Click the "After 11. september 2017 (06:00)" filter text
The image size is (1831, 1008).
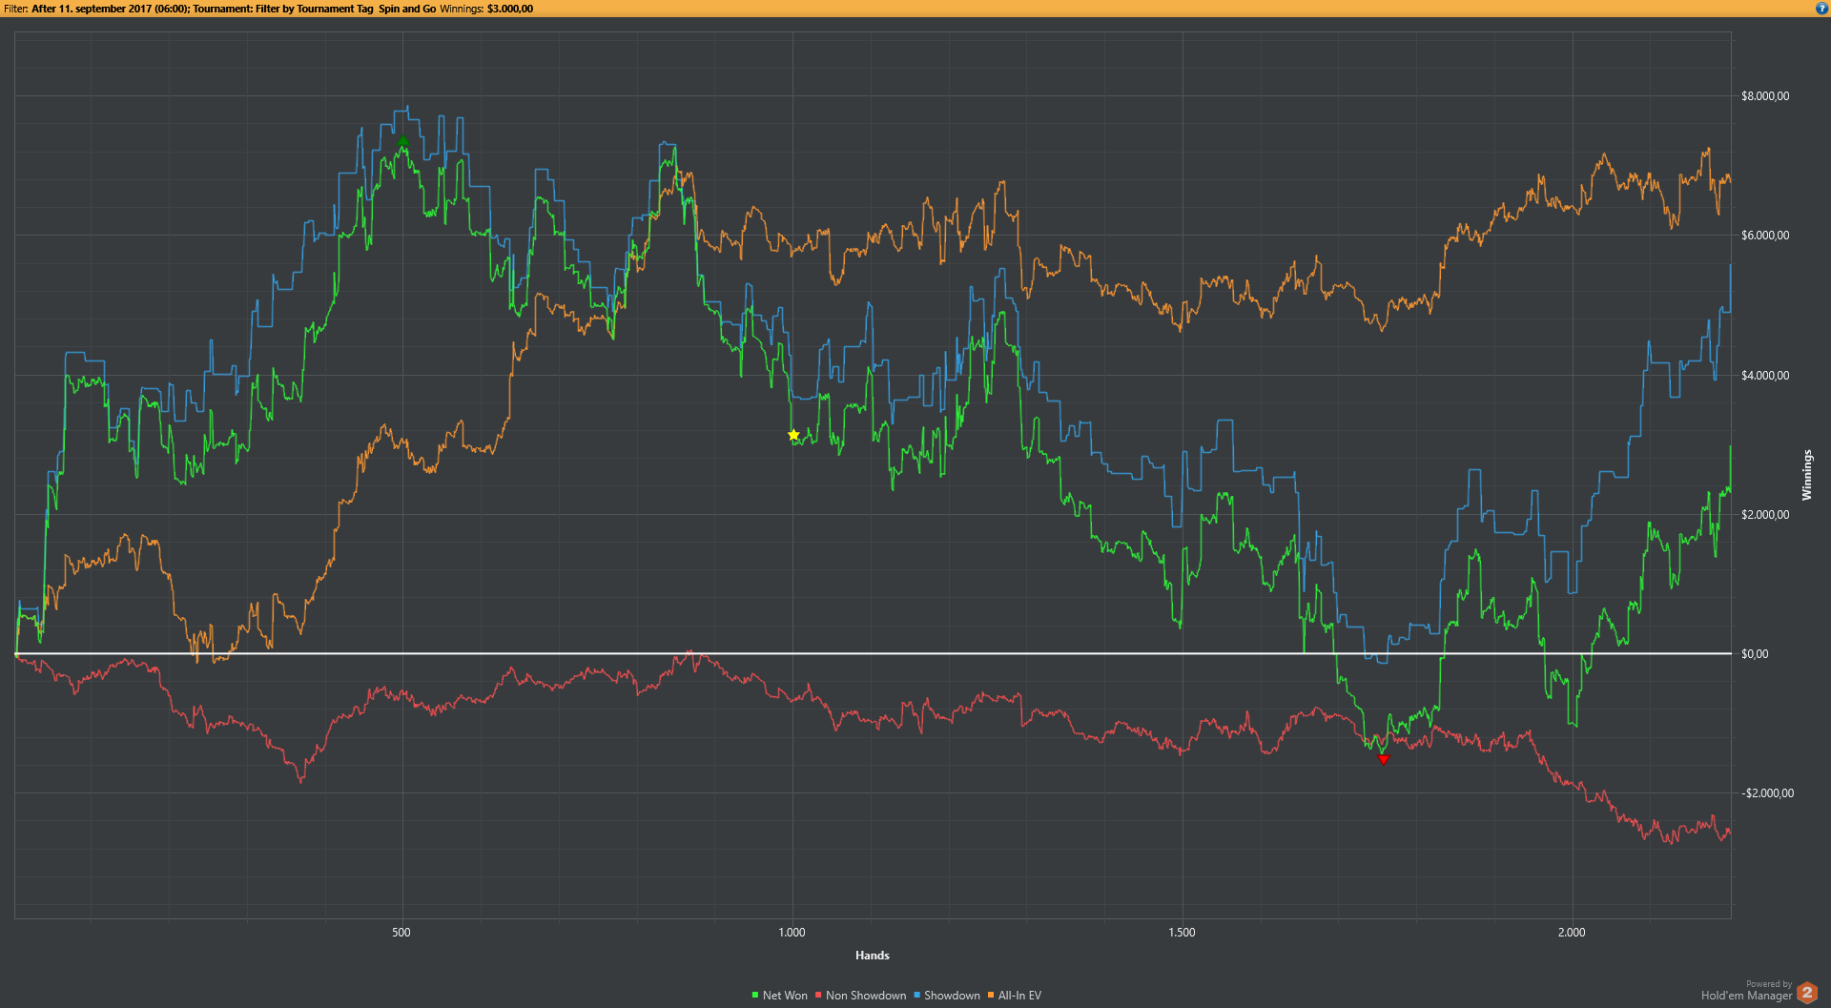110,9
